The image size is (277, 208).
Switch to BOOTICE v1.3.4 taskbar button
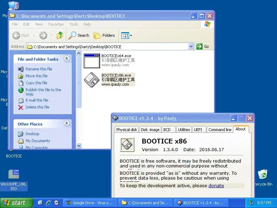(x=201, y=203)
